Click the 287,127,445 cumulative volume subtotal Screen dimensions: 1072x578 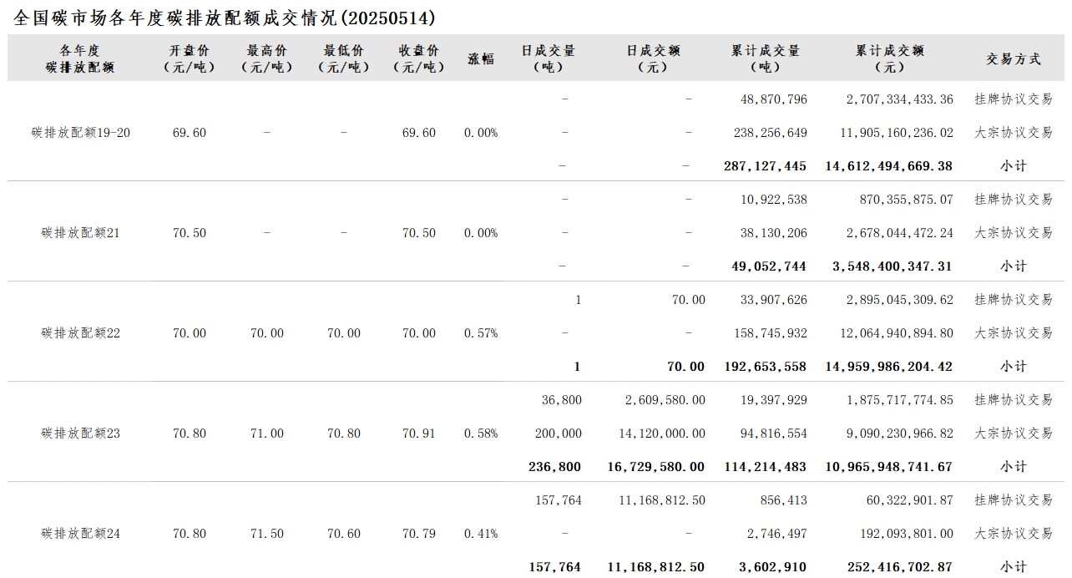pos(765,166)
